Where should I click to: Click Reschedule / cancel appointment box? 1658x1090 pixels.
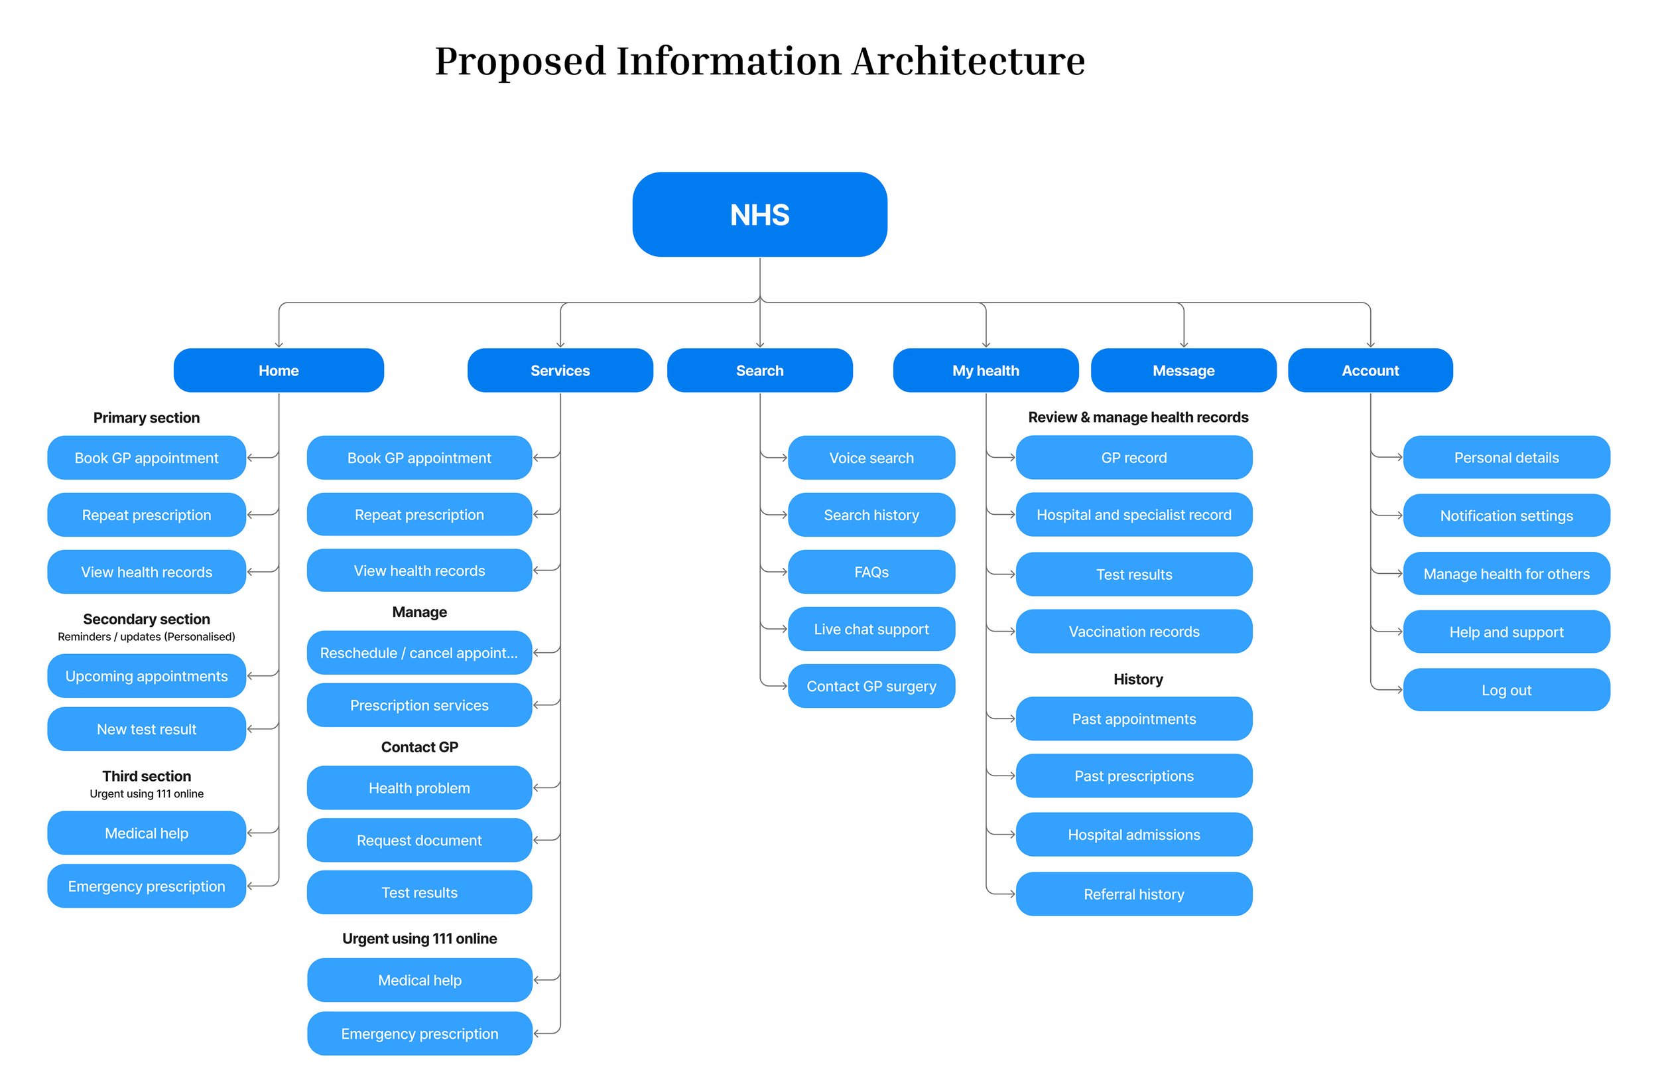click(418, 653)
